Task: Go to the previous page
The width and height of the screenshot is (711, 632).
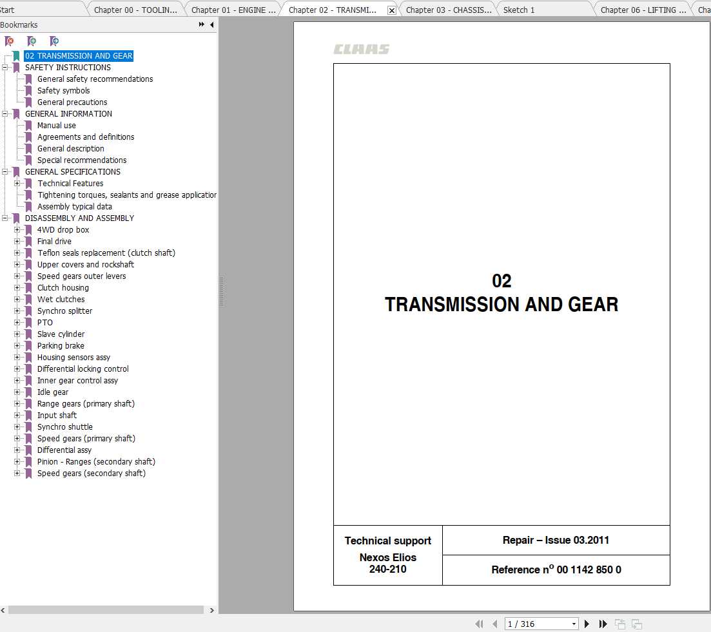Action: pyautogui.click(x=494, y=624)
